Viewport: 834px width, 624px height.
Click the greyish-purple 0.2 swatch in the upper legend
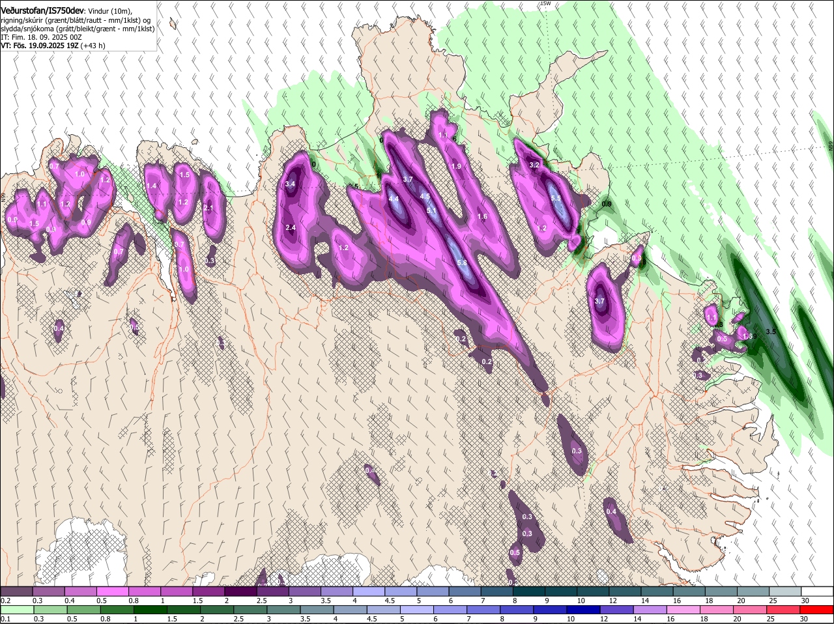click(16, 591)
